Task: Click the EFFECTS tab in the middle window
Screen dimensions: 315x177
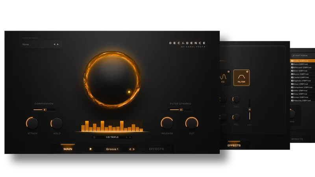Action: (234, 145)
